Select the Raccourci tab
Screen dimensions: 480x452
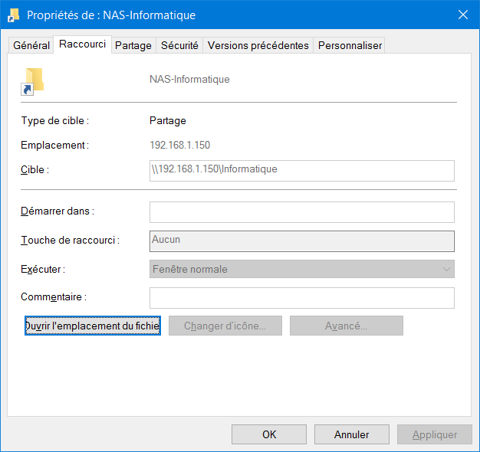[x=82, y=44]
